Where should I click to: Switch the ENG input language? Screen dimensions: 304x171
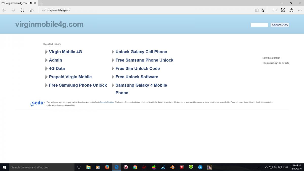tap(286, 167)
